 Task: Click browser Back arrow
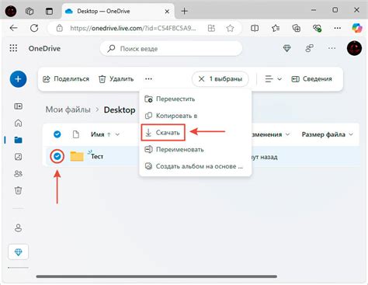click(x=13, y=28)
